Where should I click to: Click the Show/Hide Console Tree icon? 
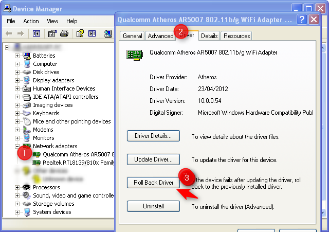36,34
